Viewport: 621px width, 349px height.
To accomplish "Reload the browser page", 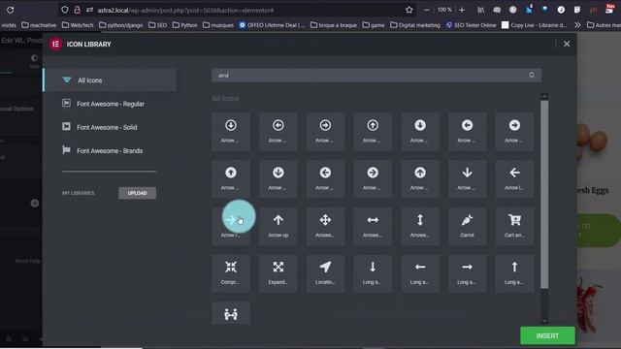I will pyautogui.click(x=11, y=10).
